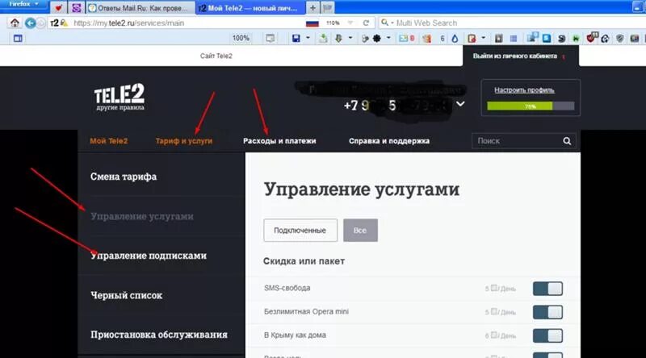Click the black gear cog icon in toolbar

(376, 38)
